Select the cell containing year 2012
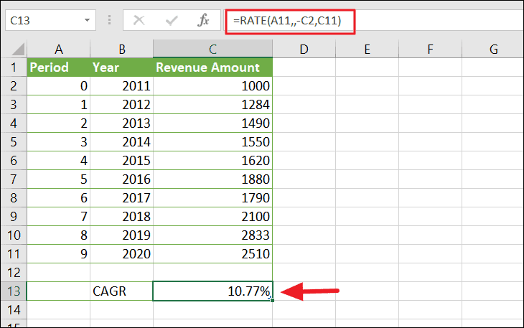This screenshot has width=524, height=328. pyautogui.click(x=121, y=105)
